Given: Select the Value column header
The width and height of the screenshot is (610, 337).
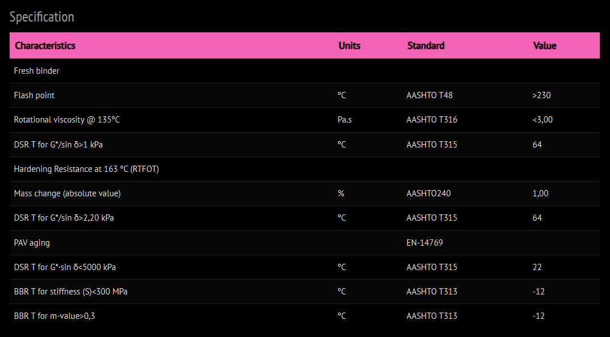Looking at the screenshot, I should (544, 45).
